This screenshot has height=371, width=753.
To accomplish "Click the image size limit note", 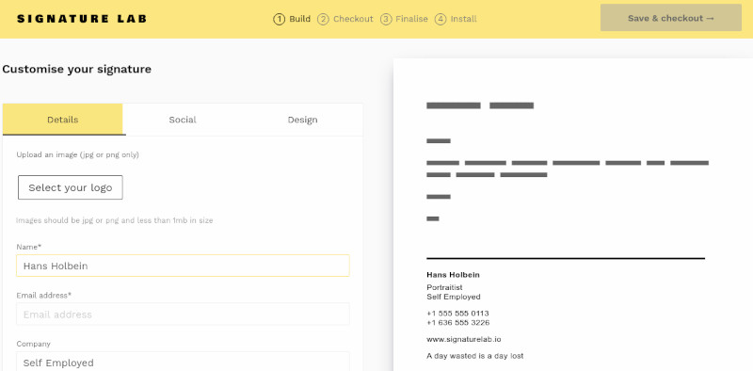I will click(114, 220).
